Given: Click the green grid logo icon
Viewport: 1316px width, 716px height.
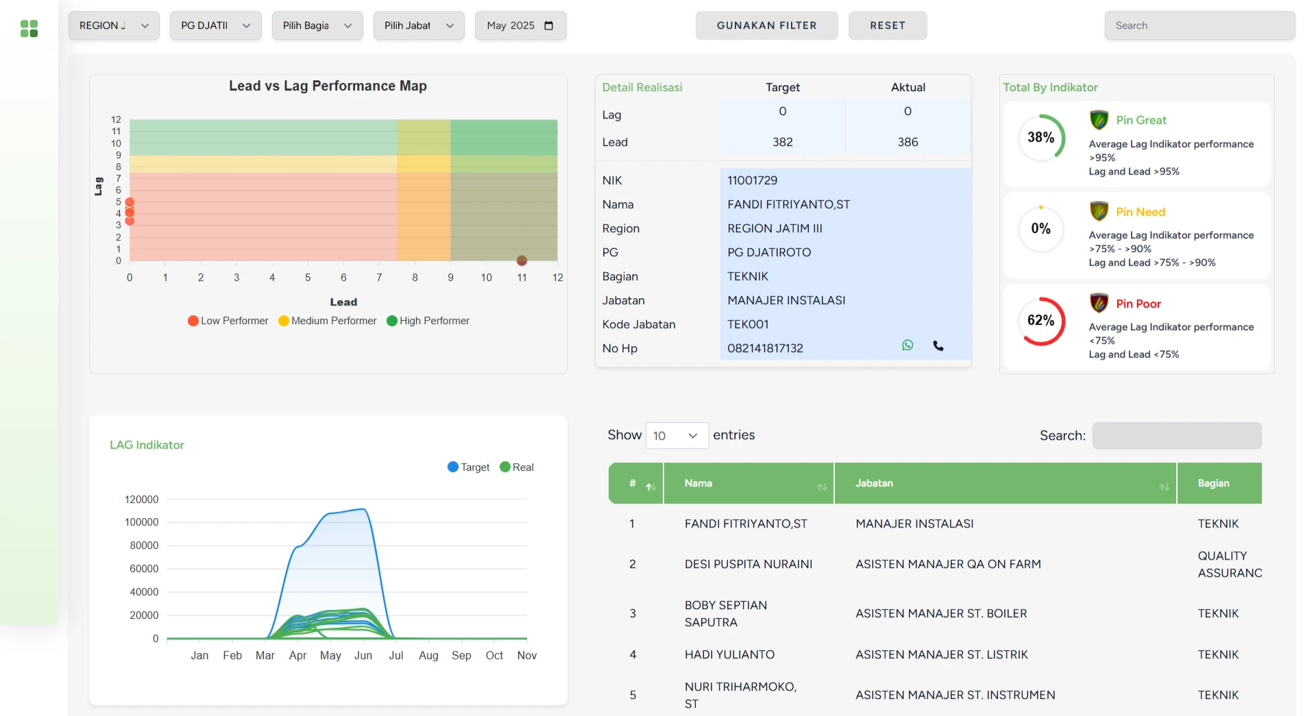Looking at the screenshot, I should pos(29,28).
